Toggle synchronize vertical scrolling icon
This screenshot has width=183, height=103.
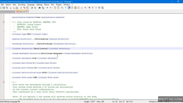coord(55,8)
